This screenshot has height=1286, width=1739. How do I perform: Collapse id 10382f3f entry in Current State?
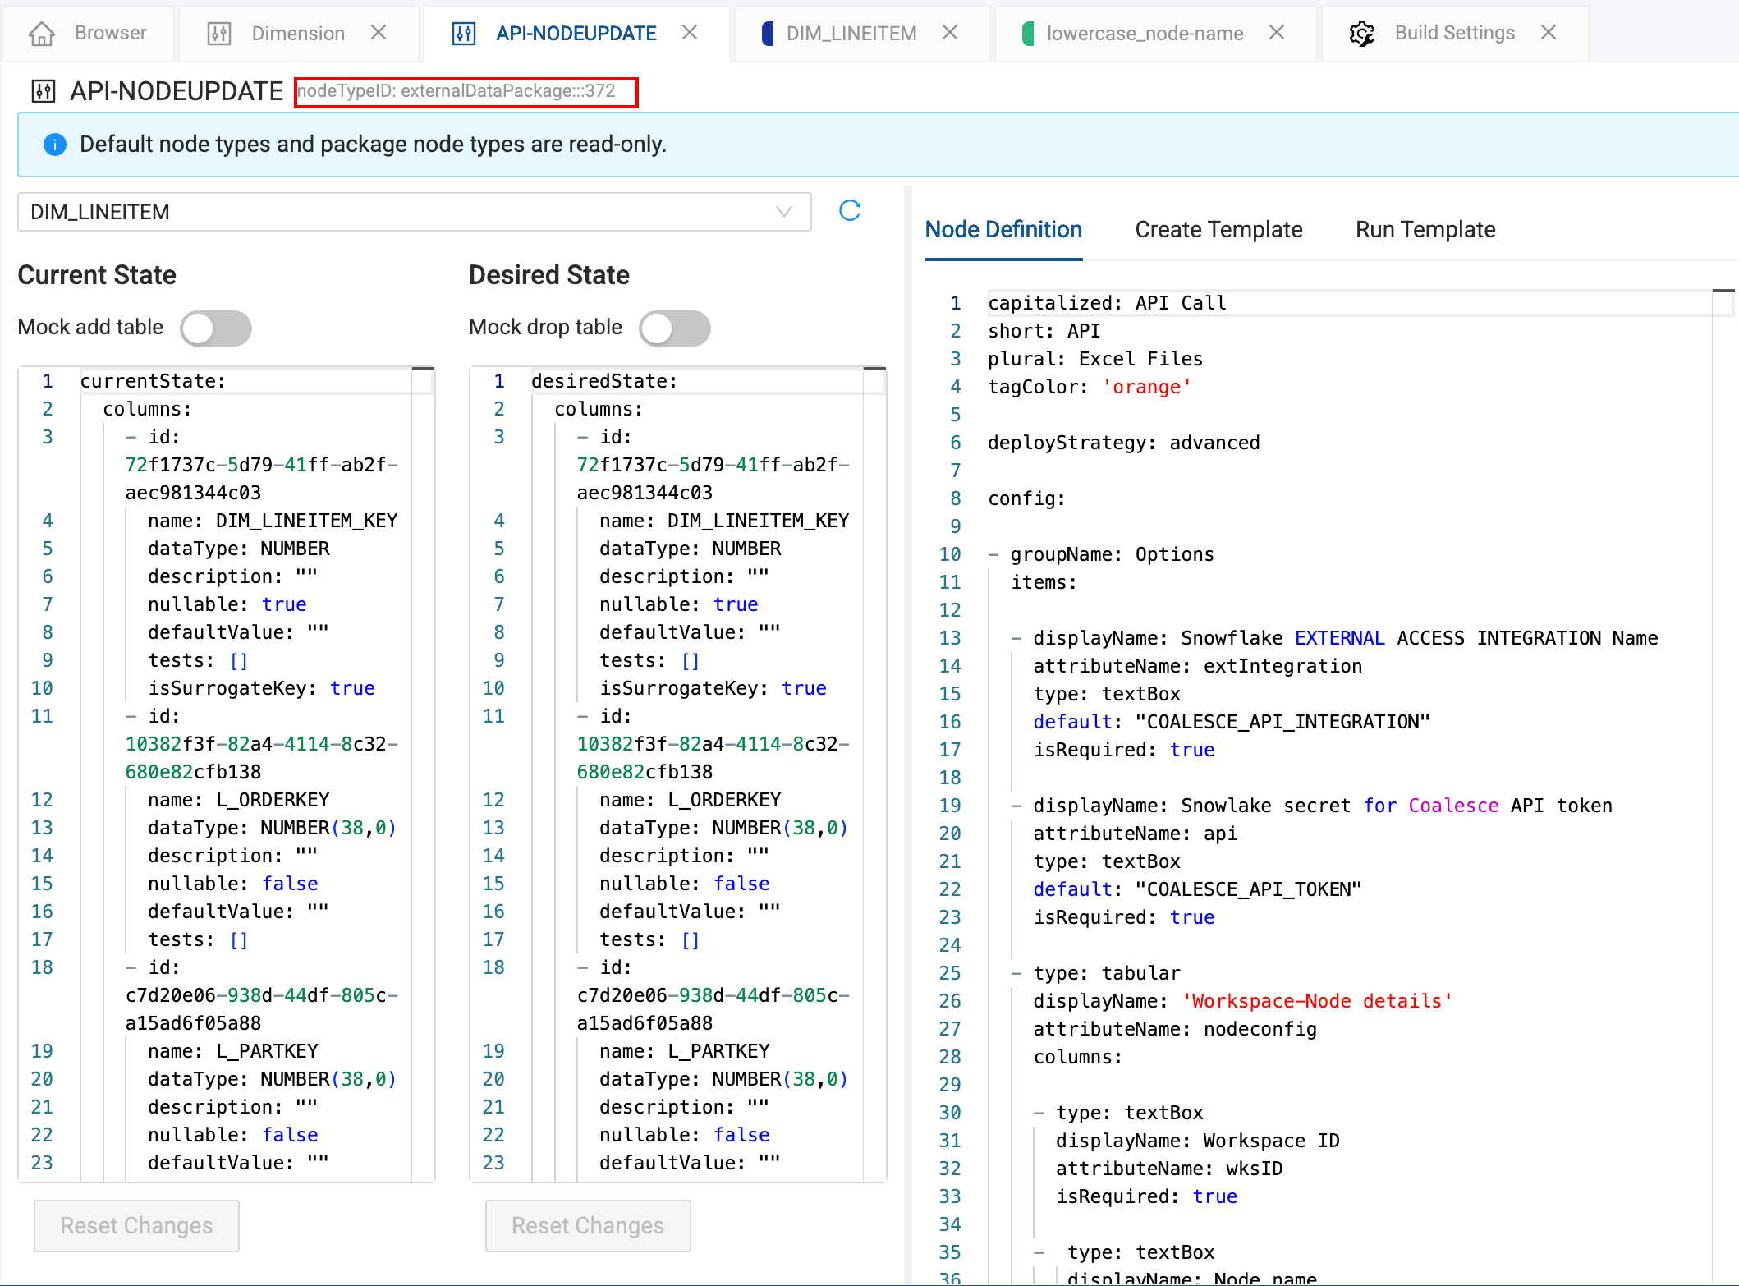point(131,716)
